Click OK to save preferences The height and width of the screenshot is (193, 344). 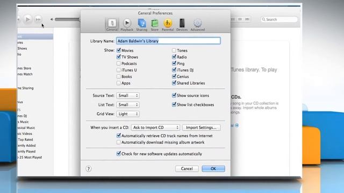tap(213, 169)
